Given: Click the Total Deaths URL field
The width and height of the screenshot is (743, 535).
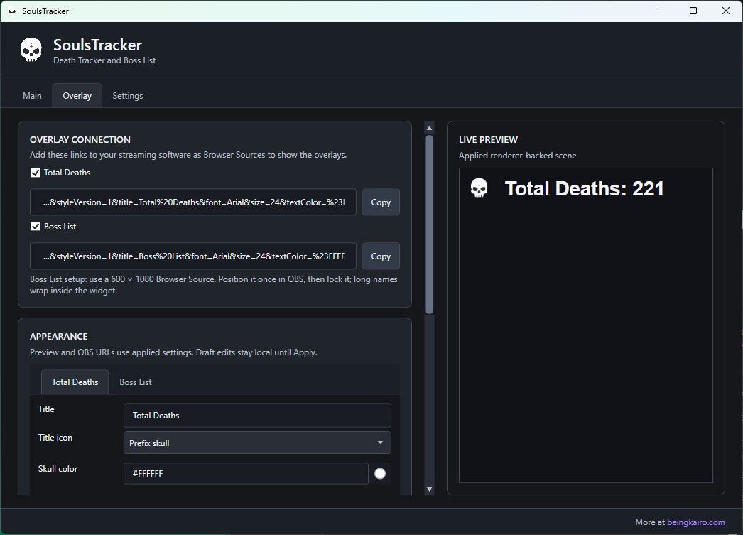Looking at the screenshot, I should pyautogui.click(x=193, y=202).
